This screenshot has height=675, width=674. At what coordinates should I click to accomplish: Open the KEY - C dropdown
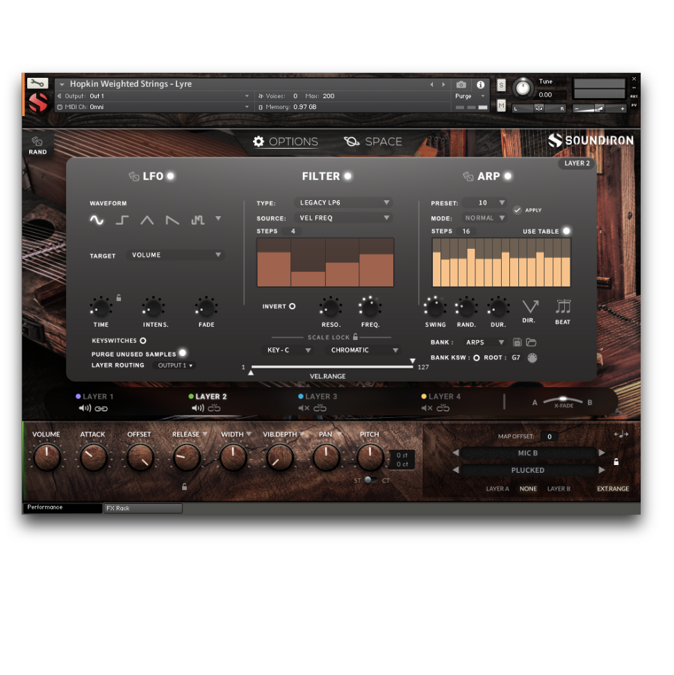(x=287, y=350)
